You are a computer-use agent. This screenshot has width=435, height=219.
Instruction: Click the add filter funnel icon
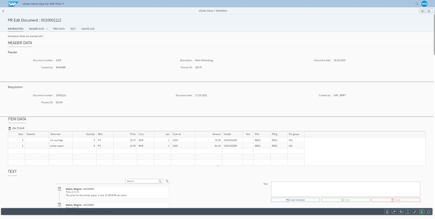pos(167,181)
